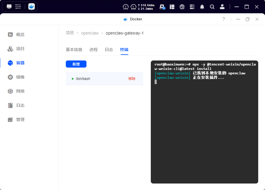This screenshot has width=265, height=190.
Task: Switch to the 进程 tab
Action: pyautogui.click(x=93, y=50)
